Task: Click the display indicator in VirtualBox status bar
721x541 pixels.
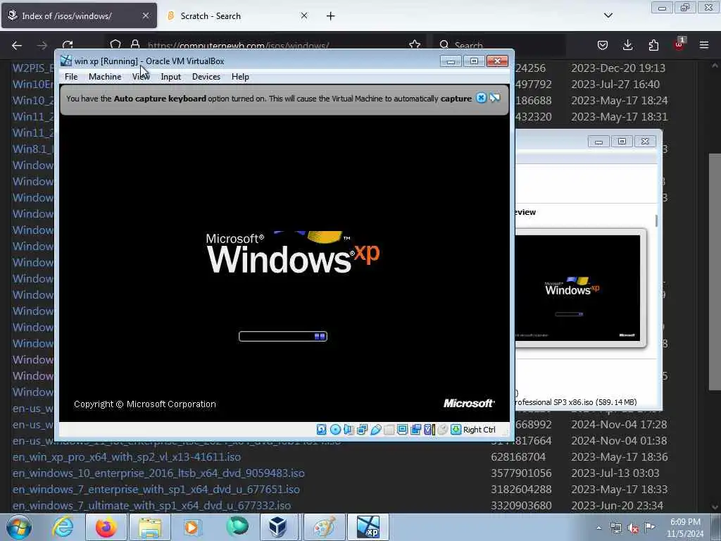Action: (x=402, y=429)
